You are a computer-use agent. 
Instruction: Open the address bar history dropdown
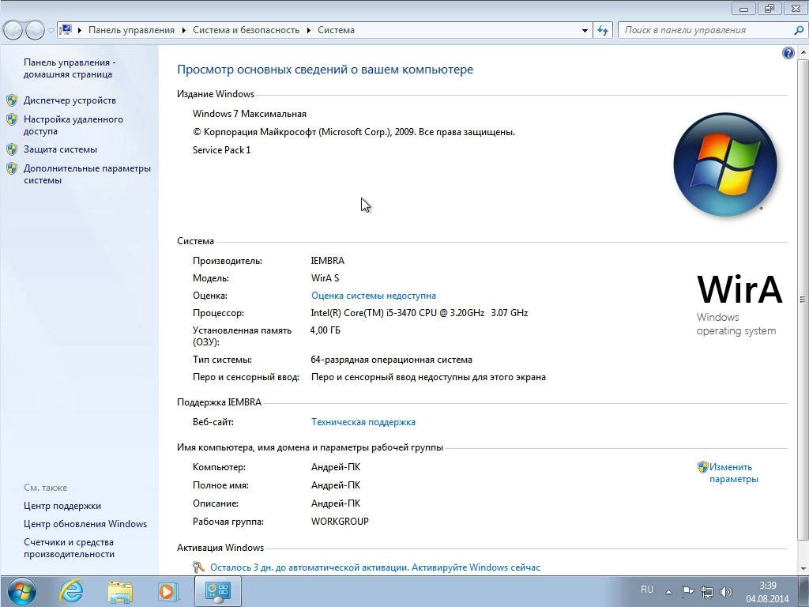[x=585, y=31]
